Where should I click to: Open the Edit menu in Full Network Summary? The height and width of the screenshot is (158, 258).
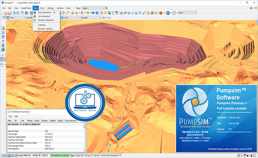16,116
